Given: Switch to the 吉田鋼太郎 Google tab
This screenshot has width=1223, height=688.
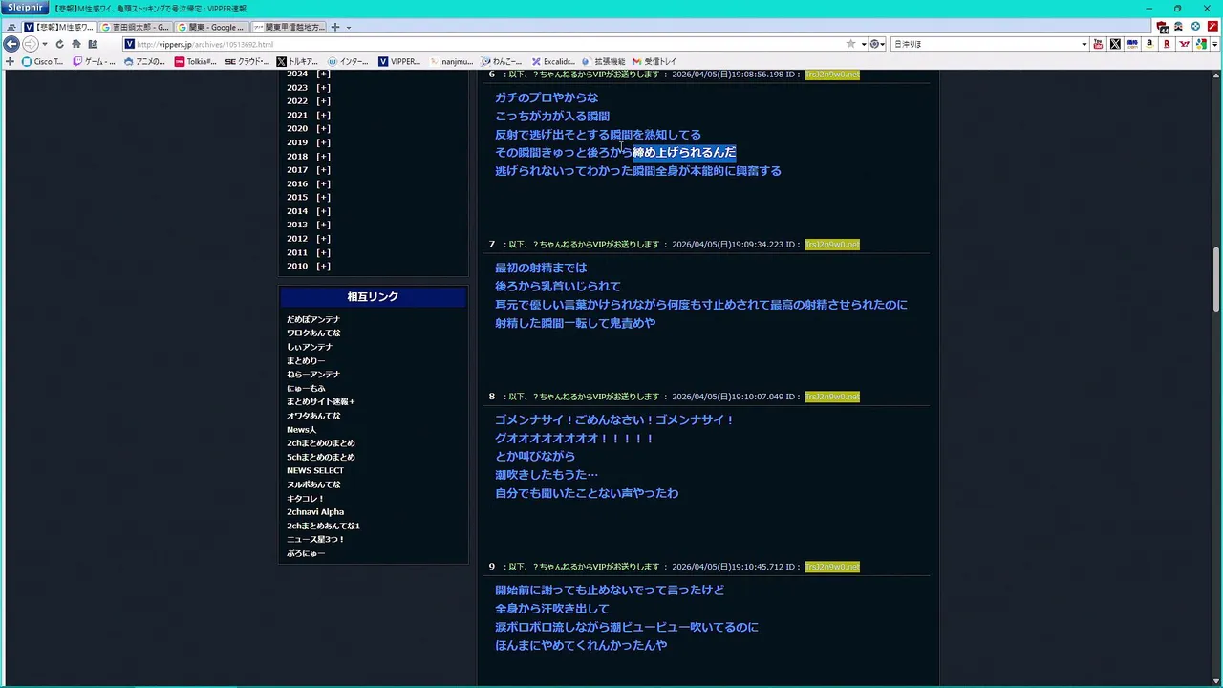Looking at the screenshot, I should [x=135, y=27].
